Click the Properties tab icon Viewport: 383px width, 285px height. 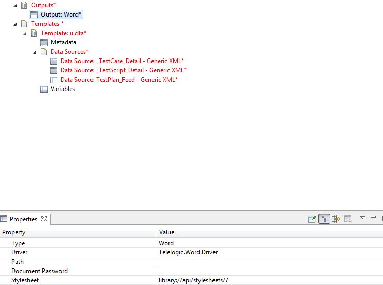(4, 218)
